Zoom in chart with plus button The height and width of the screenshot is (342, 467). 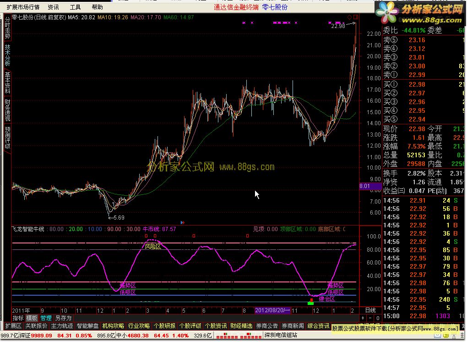[363, 318]
